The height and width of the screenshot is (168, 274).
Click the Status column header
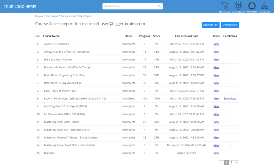[x=128, y=36]
